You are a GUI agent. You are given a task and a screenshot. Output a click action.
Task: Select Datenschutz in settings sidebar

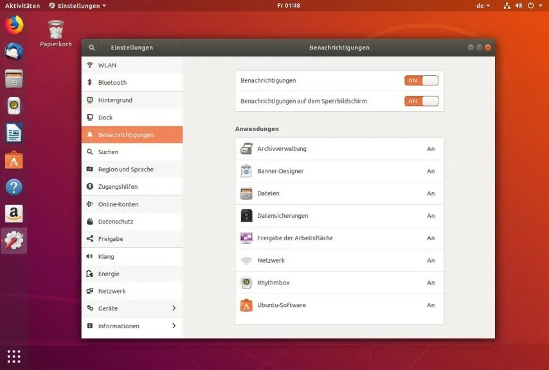pos(132,222)
